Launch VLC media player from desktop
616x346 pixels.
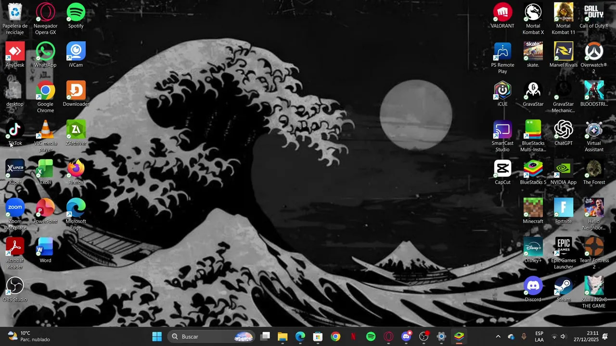pyautogui.click(x=45, y=136)
